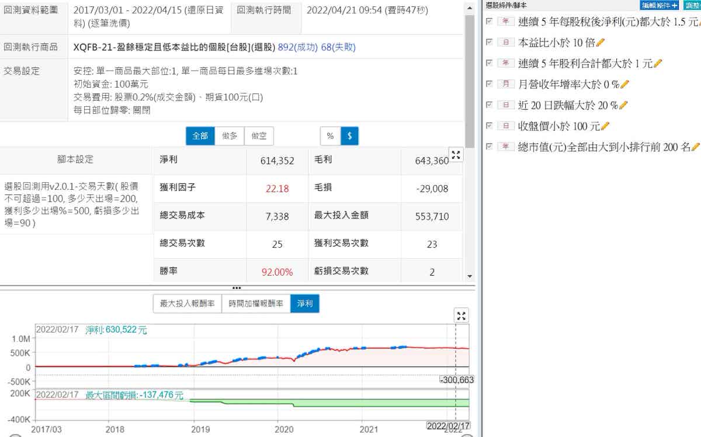
Task: Click the 年 frequency tag for 總市值 condition
Action: pyautogui.click(x=505, y=147)
